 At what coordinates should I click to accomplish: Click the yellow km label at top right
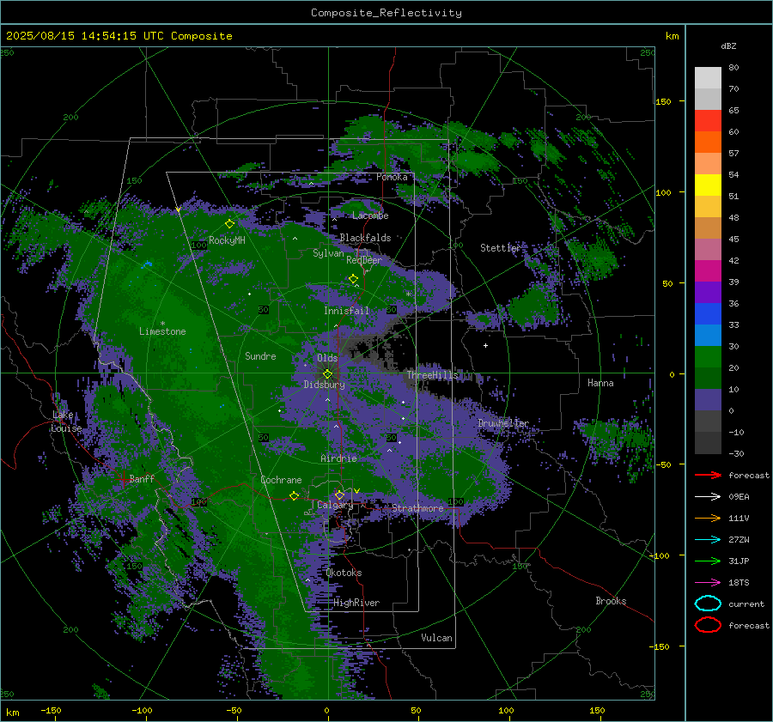coord(672,36)
